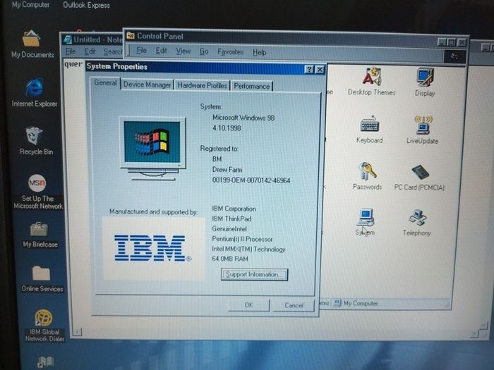The height and width of the screenshot is (370, 494).
Task: Click the help question mark in System Properties
Action: pos(309,69)
